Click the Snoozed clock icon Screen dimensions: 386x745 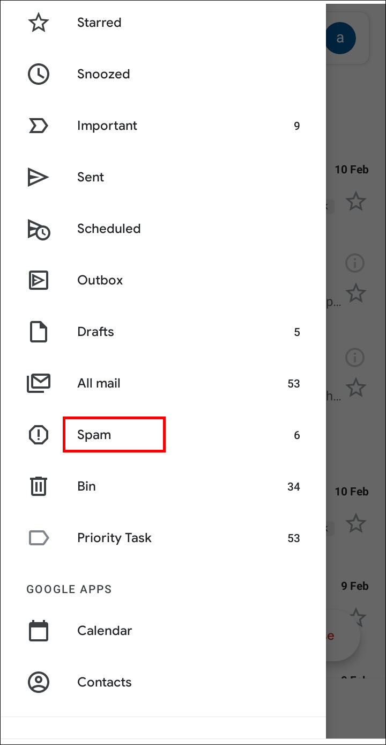click(38, 74)
